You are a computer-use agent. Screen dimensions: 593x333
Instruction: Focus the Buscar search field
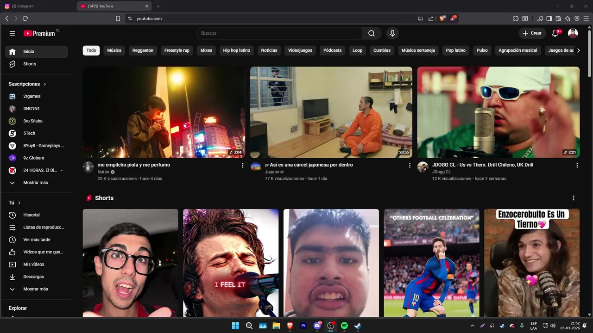tap(279, 33)
